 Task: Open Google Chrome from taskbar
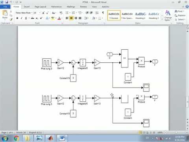(x=17, y=138)
